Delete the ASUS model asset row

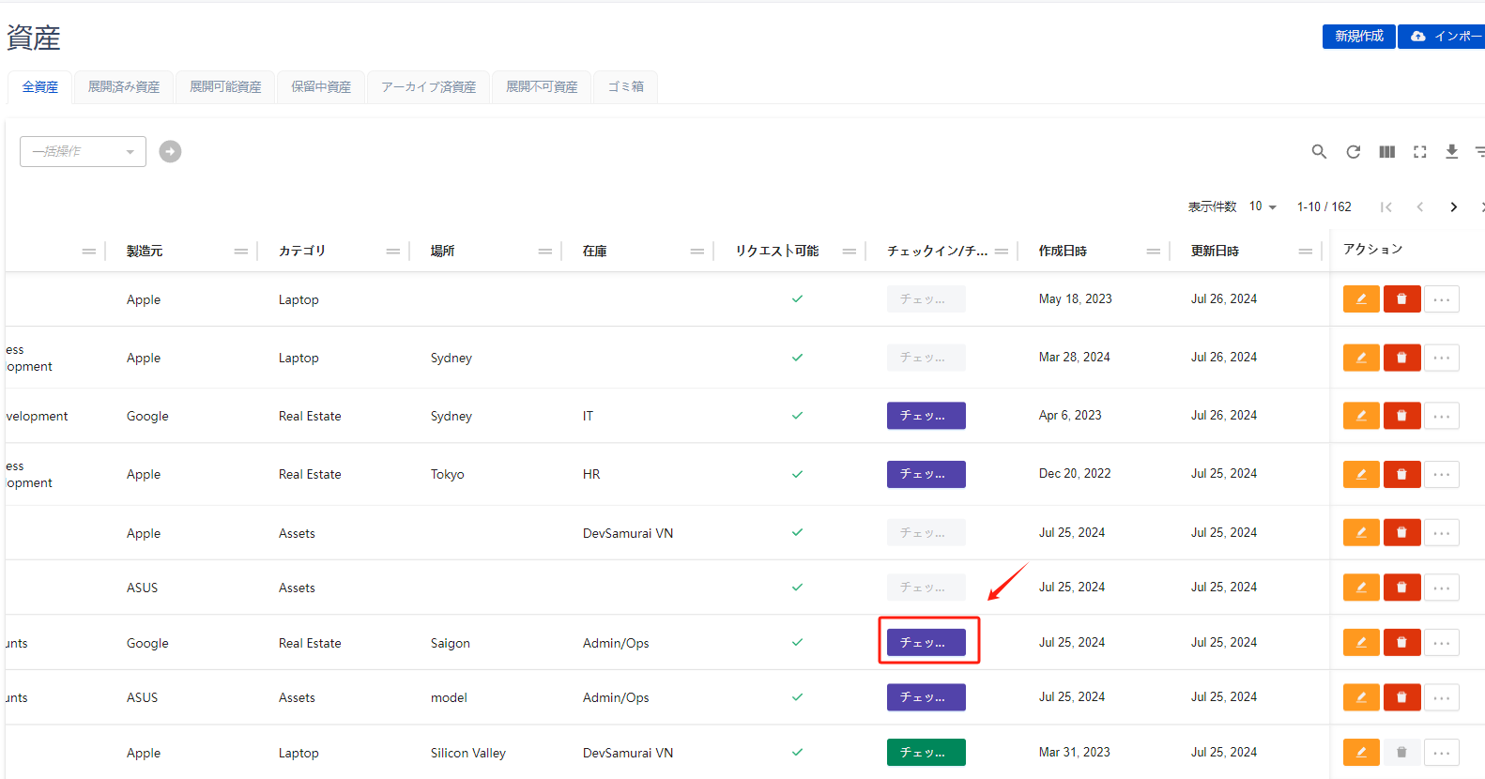[x=1401, y=697]
